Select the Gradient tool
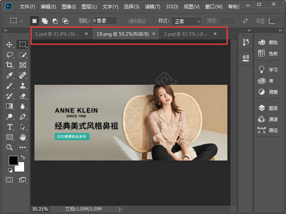This screenshot has height=214, width=286. click(9, 106)
